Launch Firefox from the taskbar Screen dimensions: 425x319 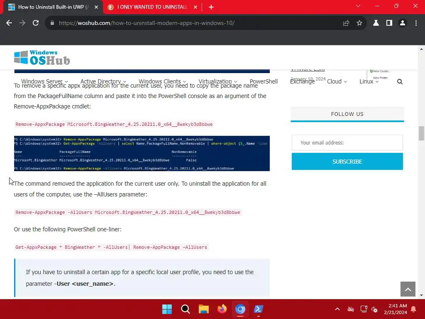point(222,309)
